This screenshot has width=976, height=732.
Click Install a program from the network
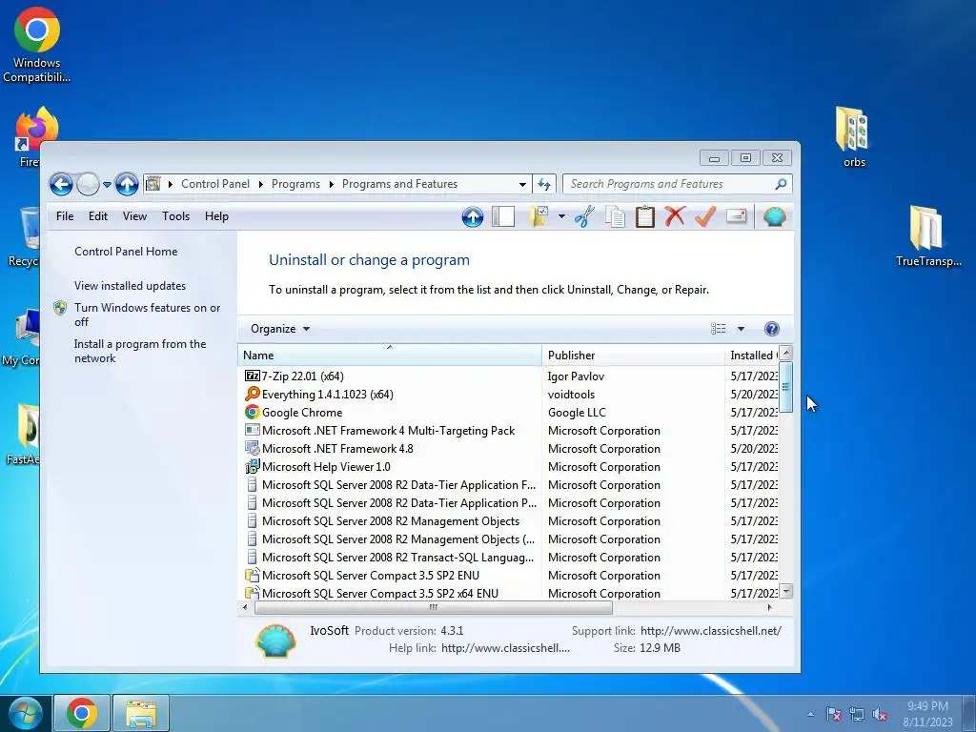(140, 351)
